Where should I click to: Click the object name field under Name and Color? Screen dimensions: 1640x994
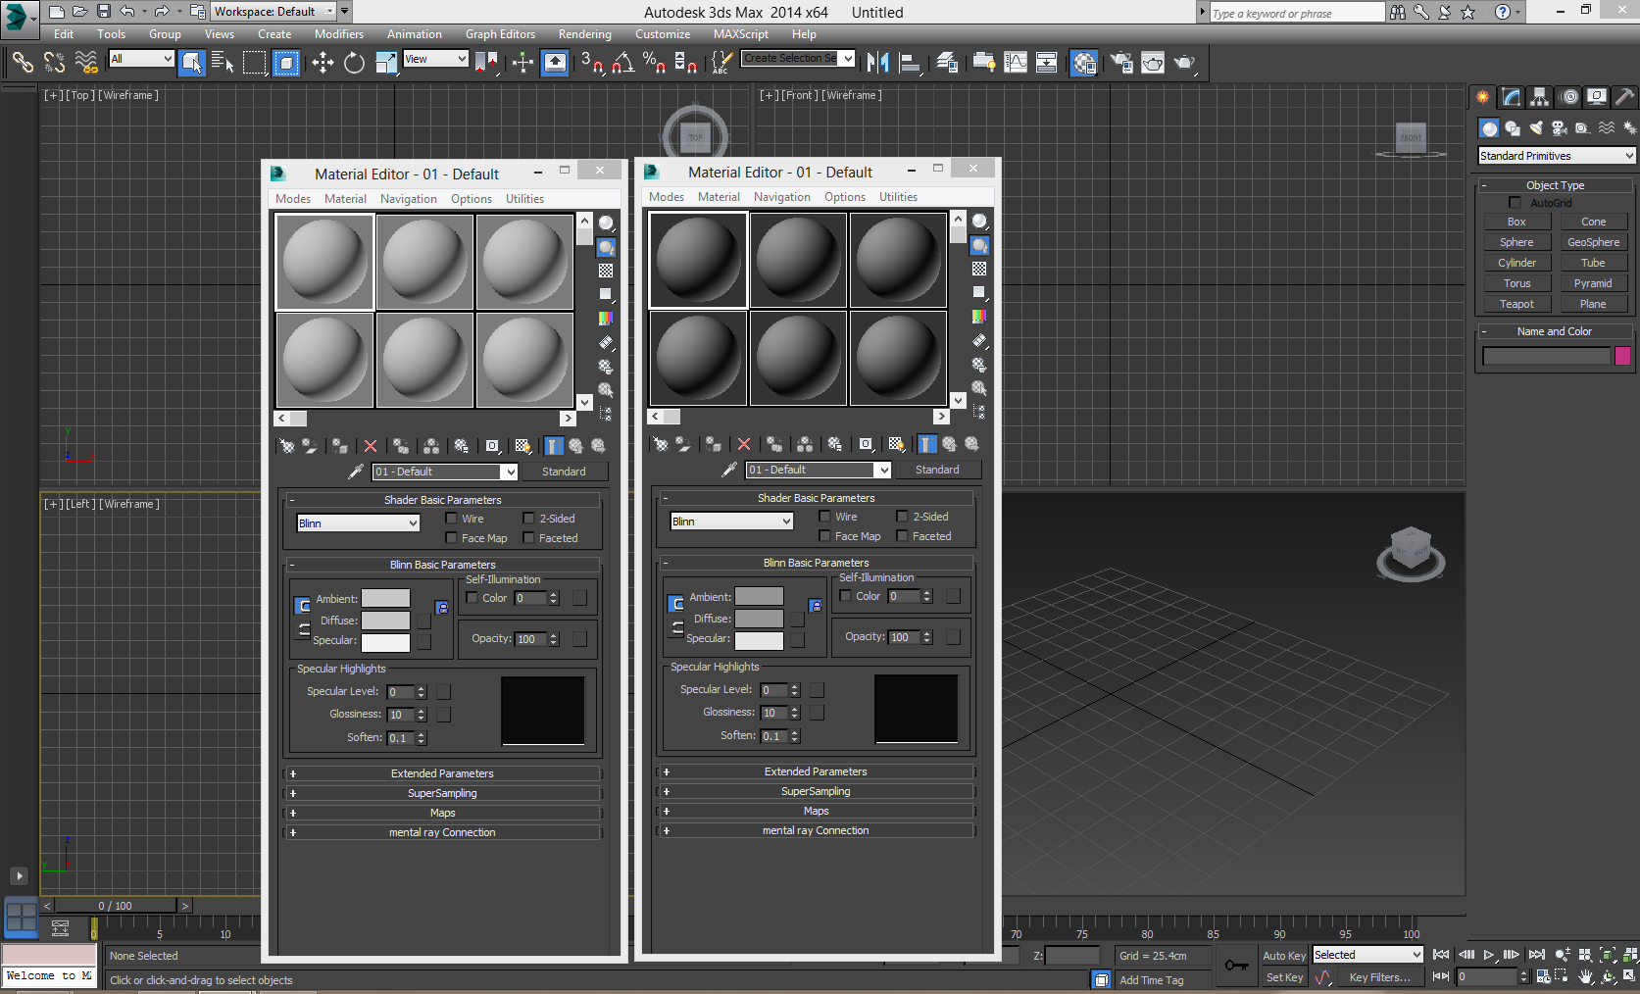[1547, 356]
